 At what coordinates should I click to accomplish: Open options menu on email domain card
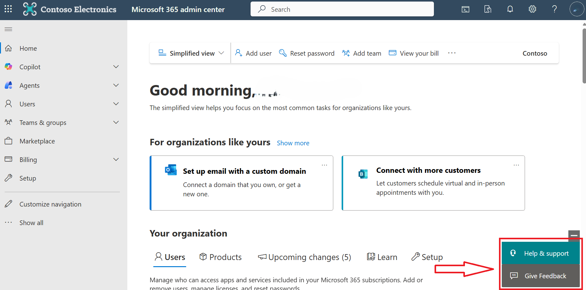pos(324,165)
